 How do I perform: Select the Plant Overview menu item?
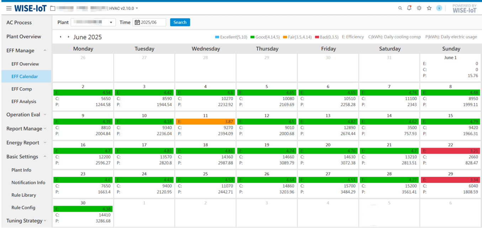[24, 37]
